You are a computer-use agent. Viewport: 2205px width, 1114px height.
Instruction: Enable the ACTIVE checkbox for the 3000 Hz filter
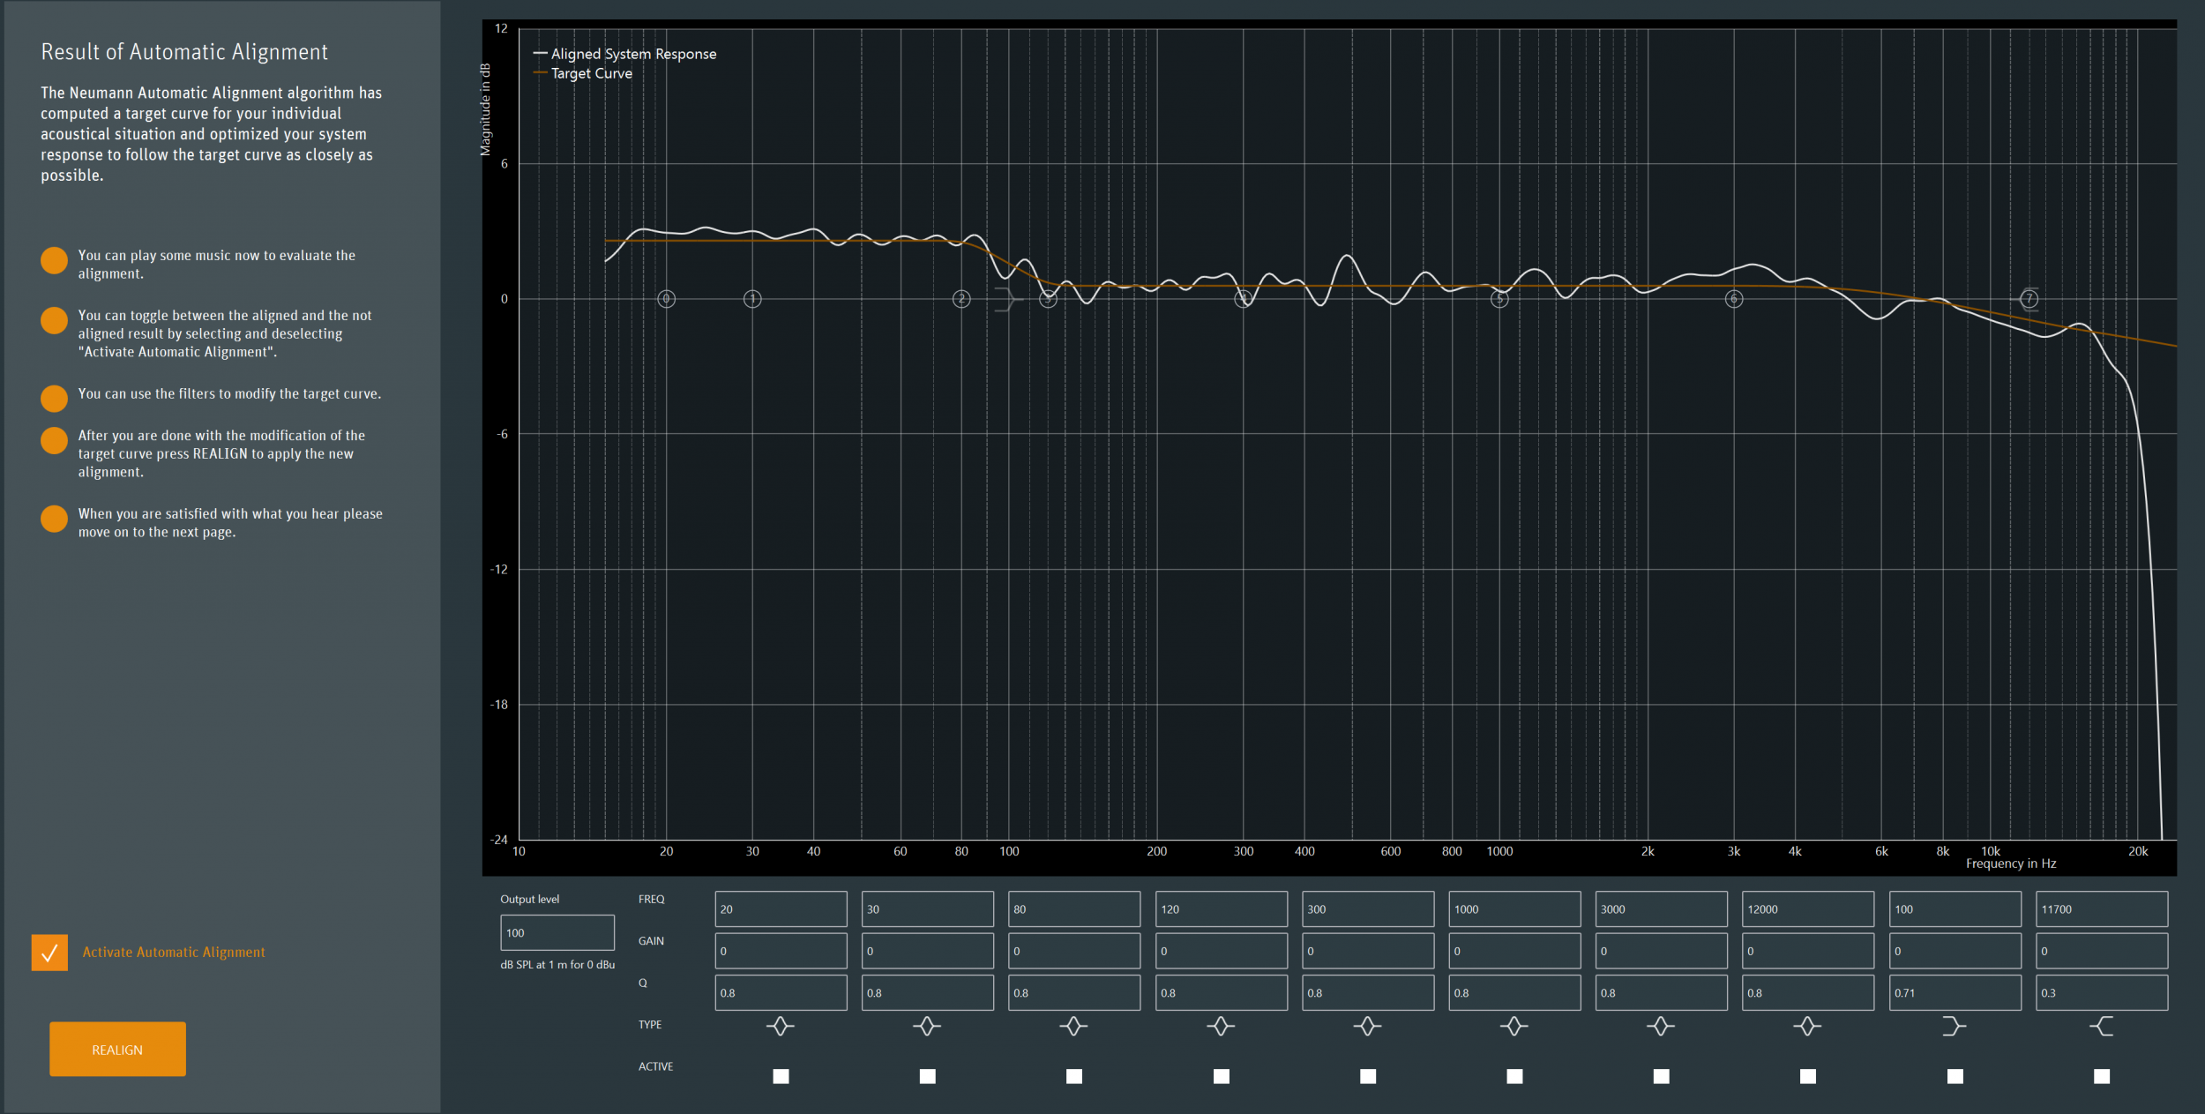point(1661,1076)
